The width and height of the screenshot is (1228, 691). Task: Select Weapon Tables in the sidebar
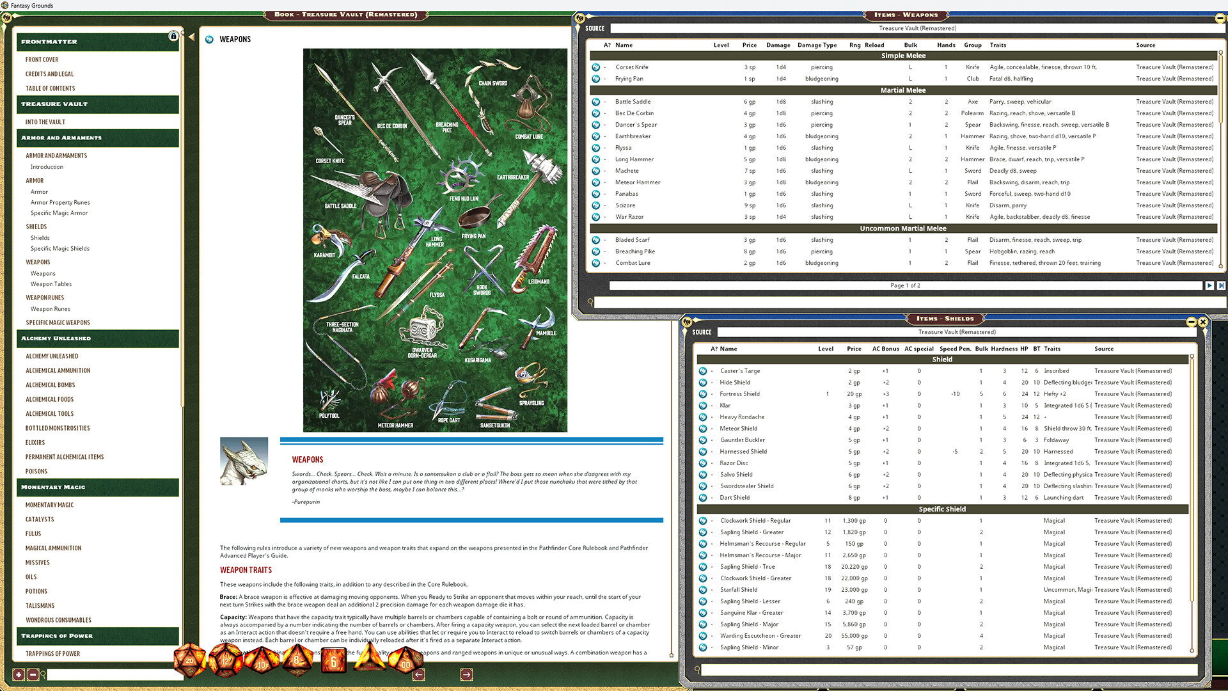pyautogui.click(x=51, y=284)
